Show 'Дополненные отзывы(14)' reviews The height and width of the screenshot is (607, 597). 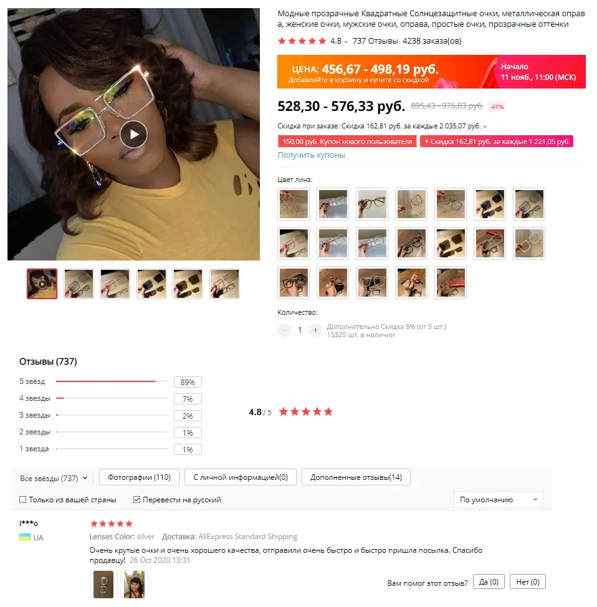(356, 477)
